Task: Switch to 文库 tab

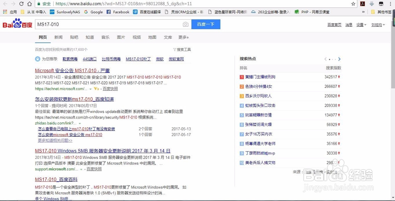Action: click(168, 37)
